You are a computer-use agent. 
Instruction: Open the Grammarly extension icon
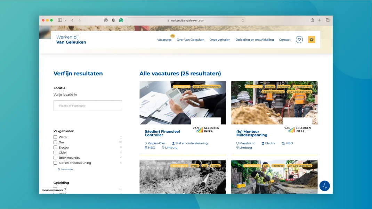tap(121, 20)
